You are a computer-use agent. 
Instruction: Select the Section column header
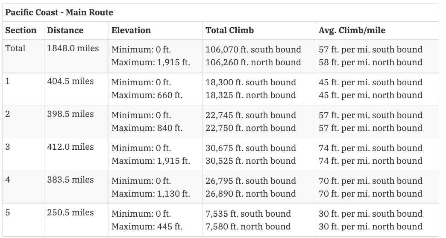21,30
